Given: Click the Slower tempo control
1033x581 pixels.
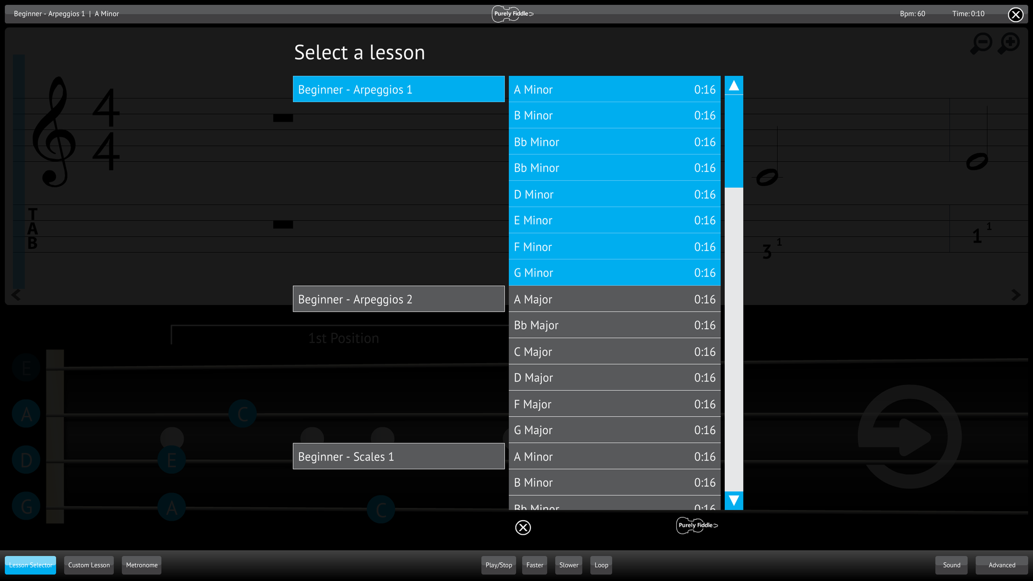Looking at the screenshot, I should coord(568,565).
